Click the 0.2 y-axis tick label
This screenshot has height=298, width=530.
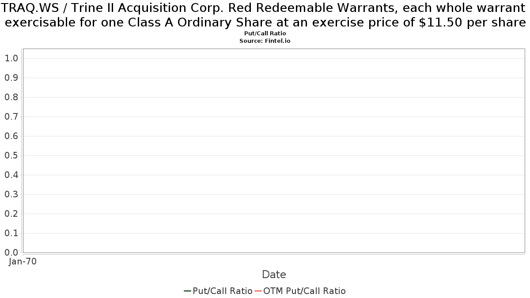[x=11, y=214]
